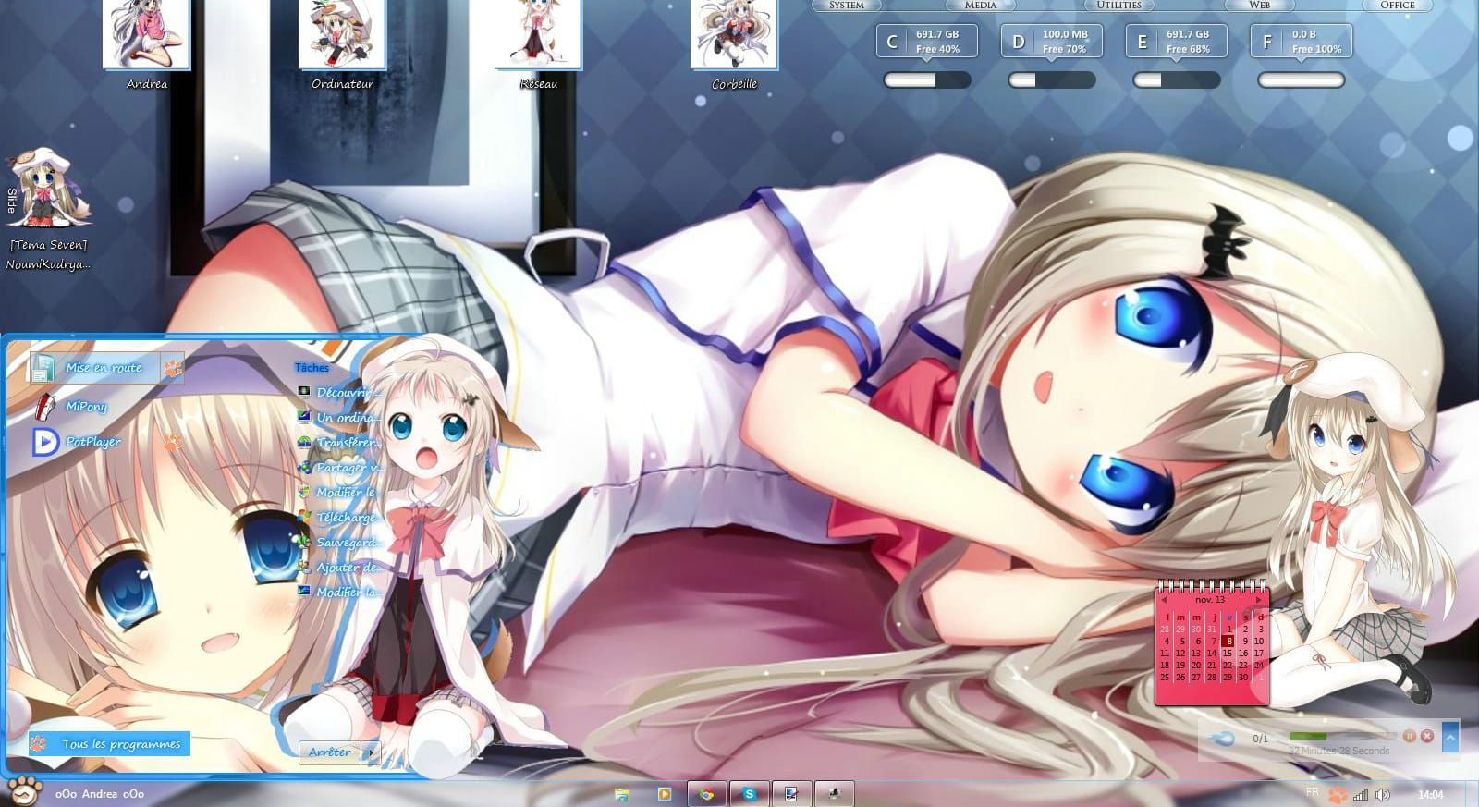The image size is (1479, 807).
Task: Open drive D disk widget
Action: [1052, 42]
